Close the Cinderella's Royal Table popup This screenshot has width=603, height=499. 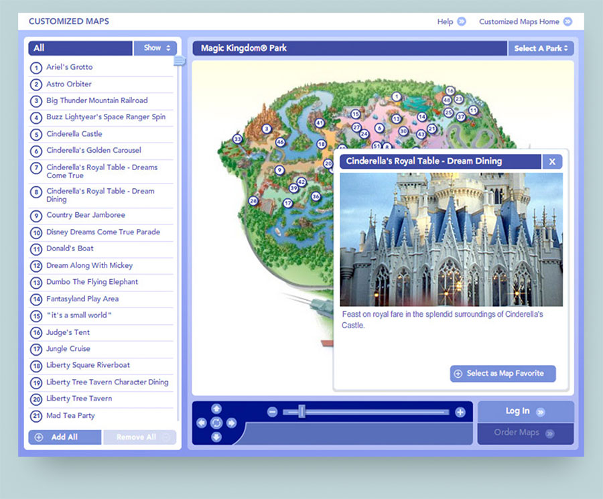click(552, 161)
